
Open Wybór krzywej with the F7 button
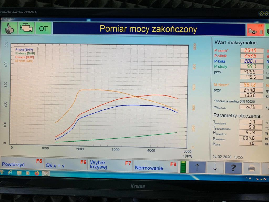pos(111,165)
